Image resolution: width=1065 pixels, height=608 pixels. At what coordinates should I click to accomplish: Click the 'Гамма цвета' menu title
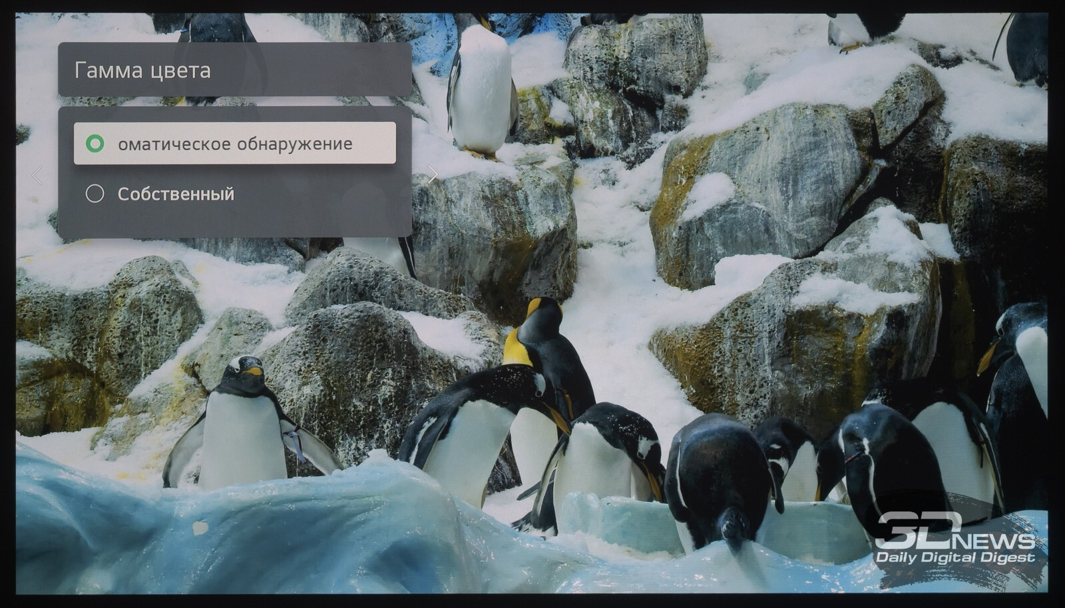[142, 71]
